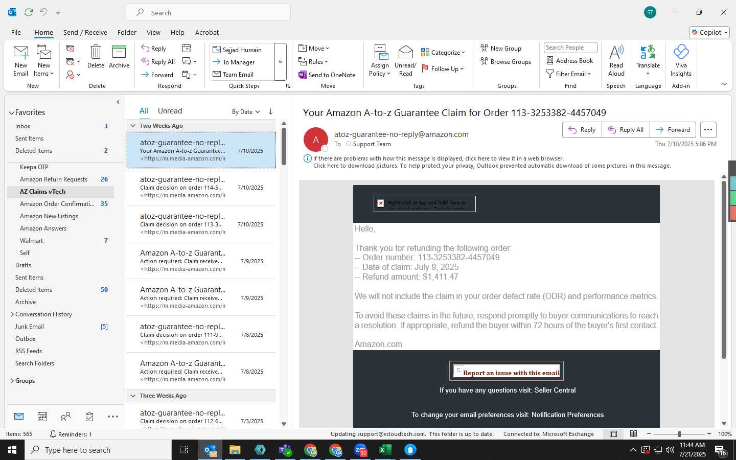Open View tab
Image resolution: width=736 pixels, height=460 pixels.
153,32
